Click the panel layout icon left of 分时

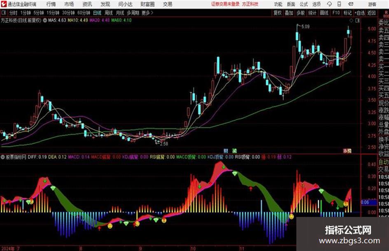3,13
